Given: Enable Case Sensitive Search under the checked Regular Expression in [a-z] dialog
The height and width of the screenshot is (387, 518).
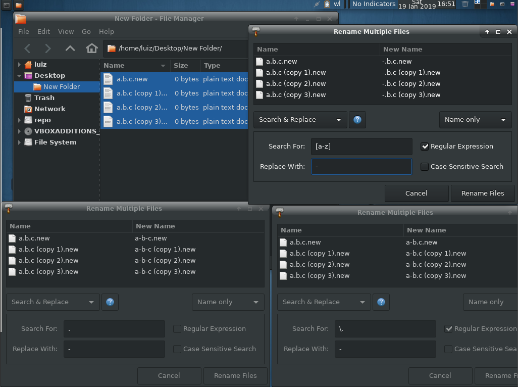Looking at the screenshot, I should pyautogui.click(x=425, y=167).
